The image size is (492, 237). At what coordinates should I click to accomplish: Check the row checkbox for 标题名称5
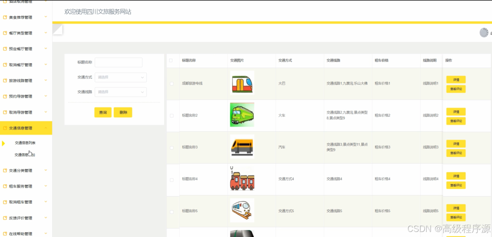(171, 212)
